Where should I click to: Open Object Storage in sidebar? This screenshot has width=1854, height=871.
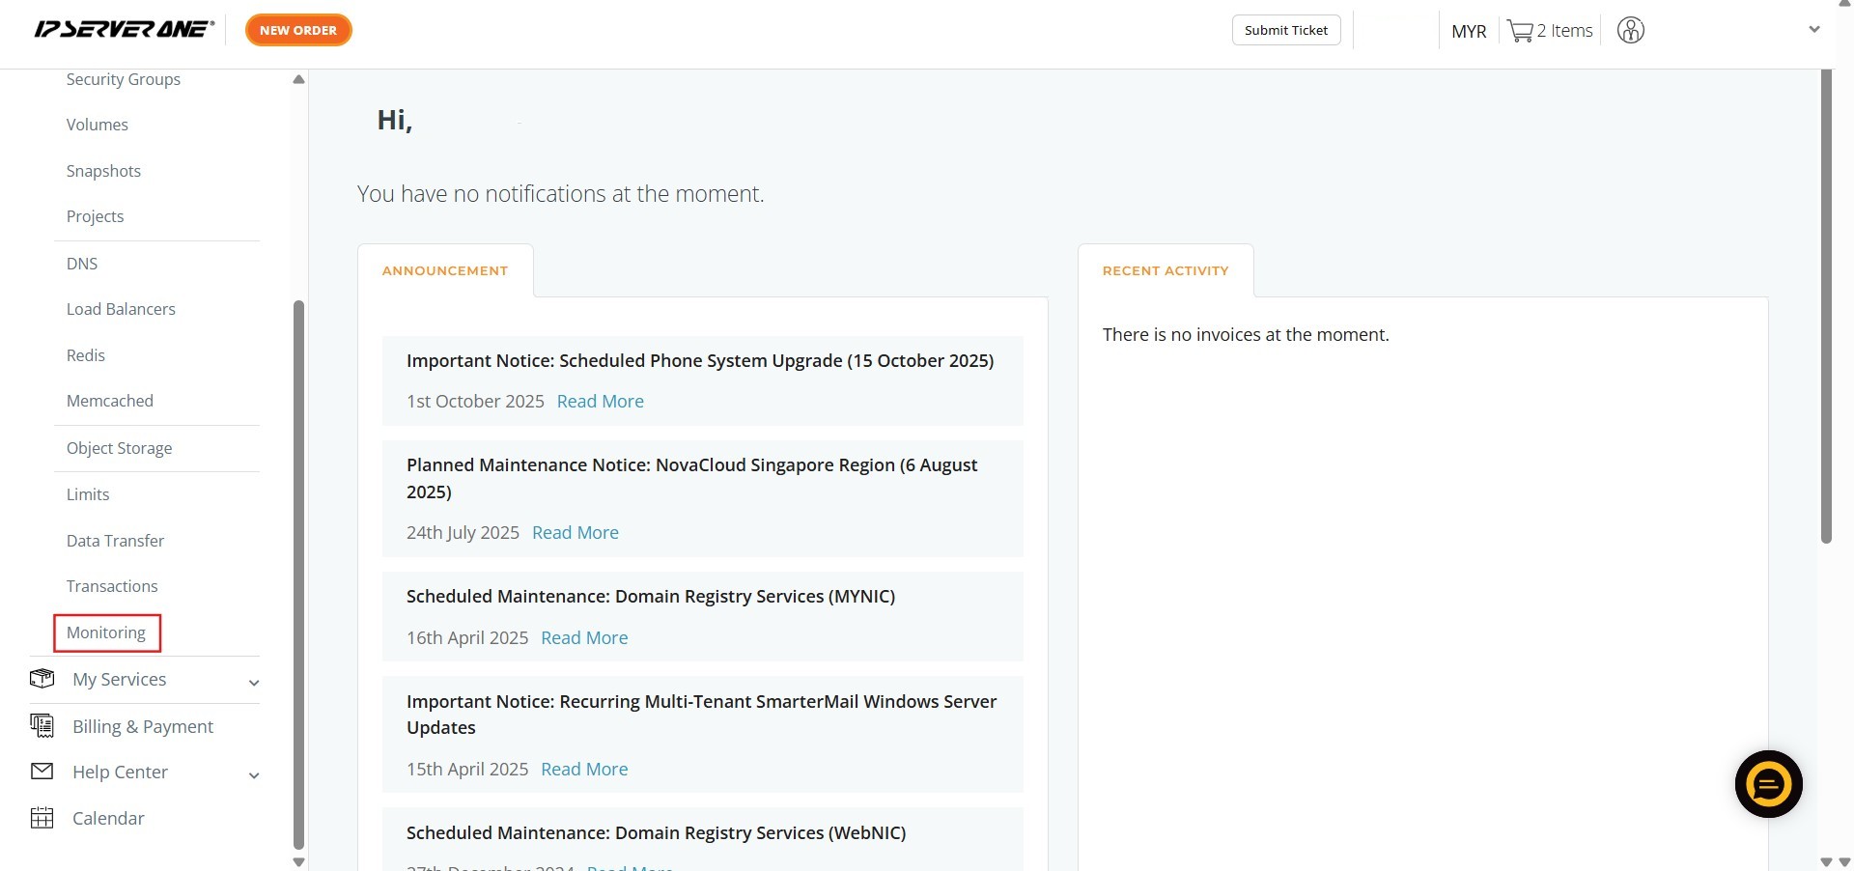(119, 448)
